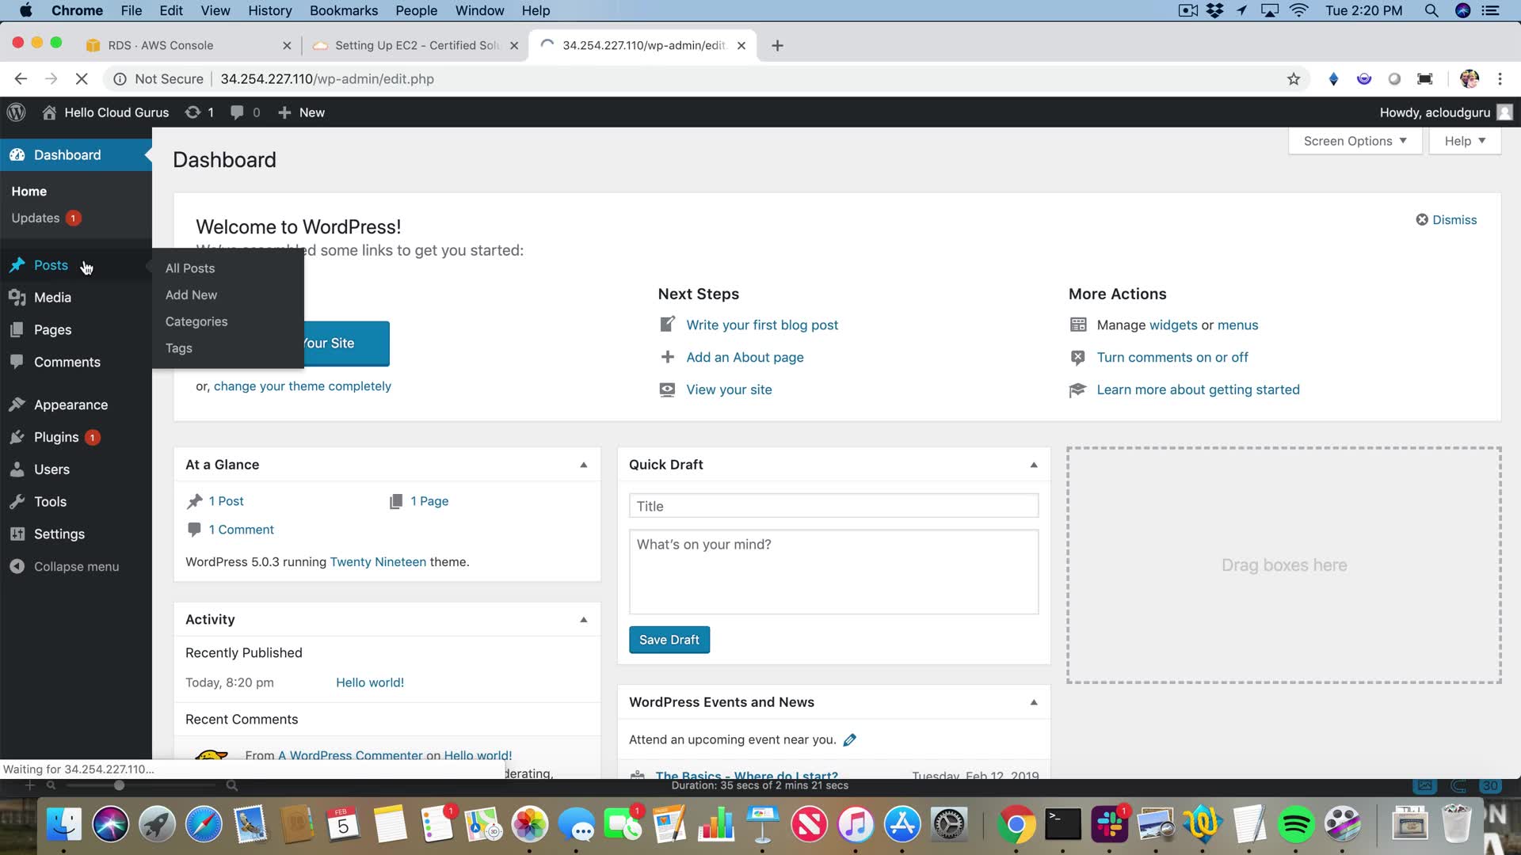
Task: Click the comments bubble icon in admin bar
Action: coord(237,112)
